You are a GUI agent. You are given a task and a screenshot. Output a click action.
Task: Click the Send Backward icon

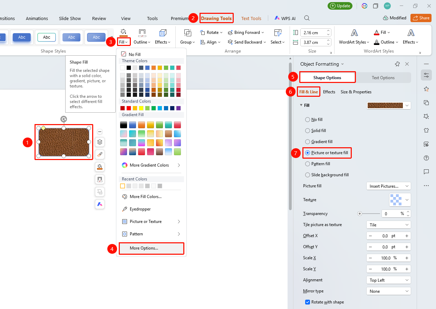[x=230, y=42]
